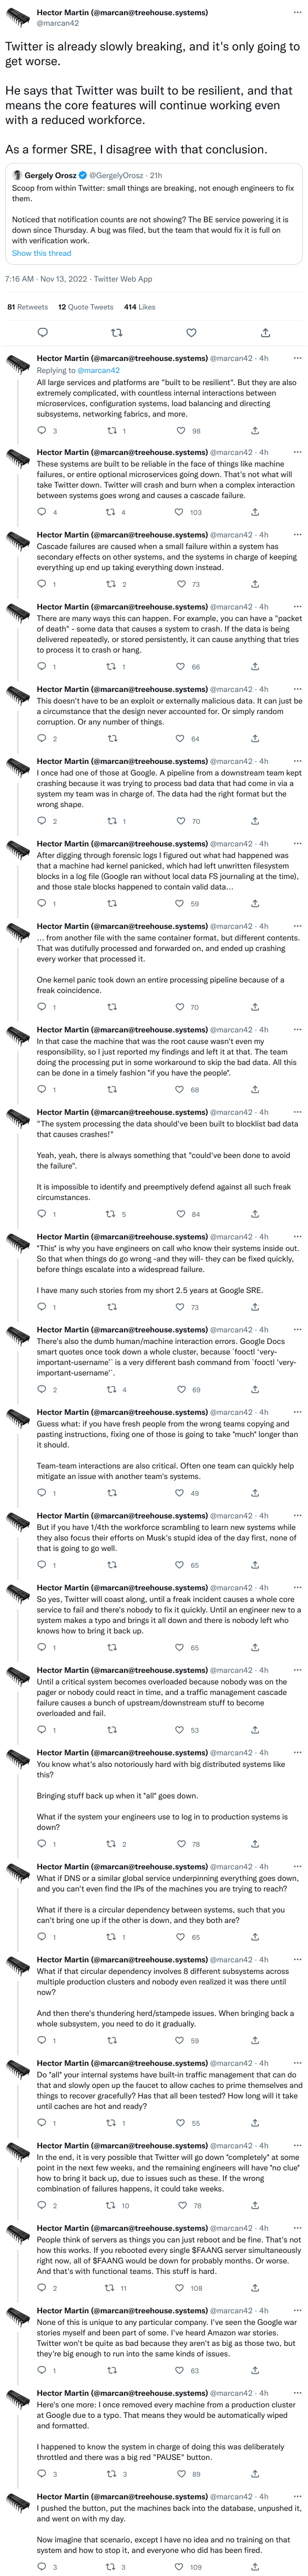Toggle like on the reply with 103 likes
Screen dimensions: 308x2576
click(181, 512)
